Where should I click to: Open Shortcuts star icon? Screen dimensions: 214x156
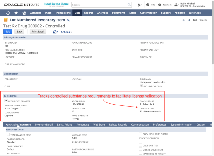(16, 13)
